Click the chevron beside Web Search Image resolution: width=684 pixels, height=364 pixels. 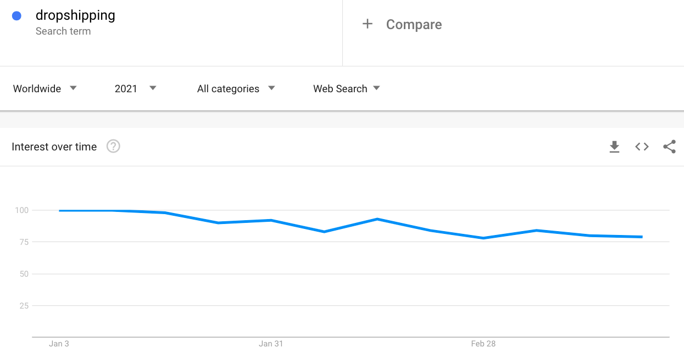tap(376, 88)
